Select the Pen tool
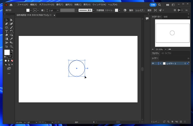Image resolution: width=193 pixels, height=126 pixels. pos(6,24)
